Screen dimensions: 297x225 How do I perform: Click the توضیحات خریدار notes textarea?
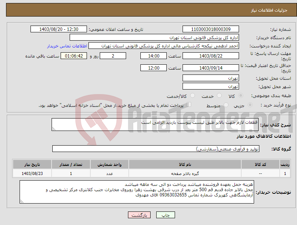tap(137, 192)
